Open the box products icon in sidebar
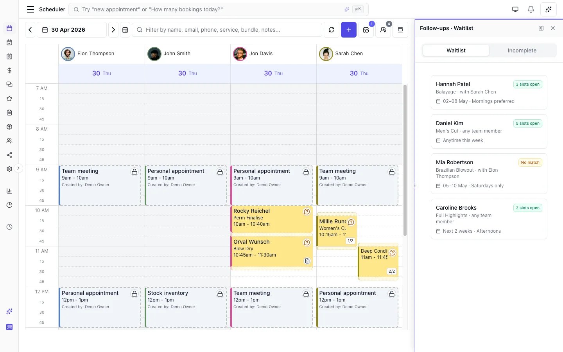Viewport: 563px width, 352px height. click(9, 127)
